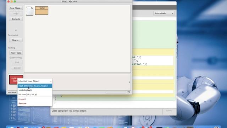Choose Remove from the object menu
227x128 pixels.
click(35, 103)
